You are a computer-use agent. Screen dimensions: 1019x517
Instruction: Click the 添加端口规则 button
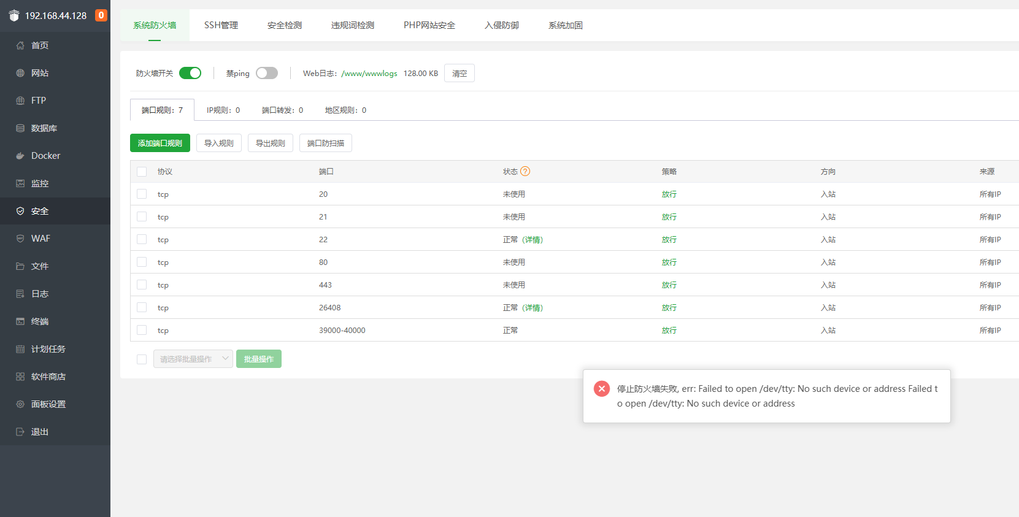coord(160,143)
